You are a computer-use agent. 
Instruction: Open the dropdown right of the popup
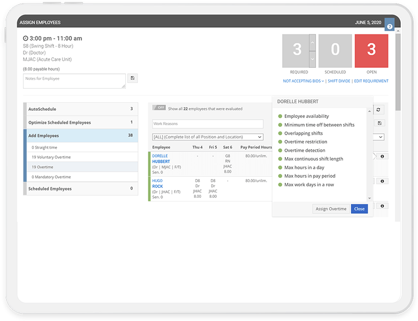click(379, 137)
